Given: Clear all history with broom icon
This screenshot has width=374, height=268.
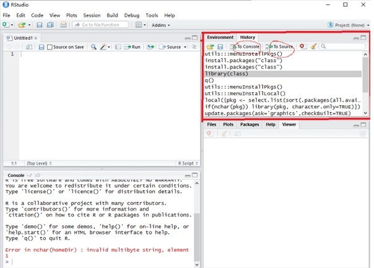Looking at the screenshot, I should [x=313, y=46].
